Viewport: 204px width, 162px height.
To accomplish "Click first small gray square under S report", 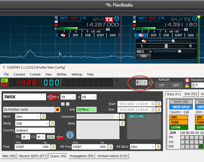I will pos(63,104).
